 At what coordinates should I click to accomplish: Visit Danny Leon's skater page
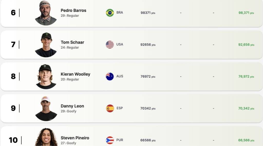point(72,106)
